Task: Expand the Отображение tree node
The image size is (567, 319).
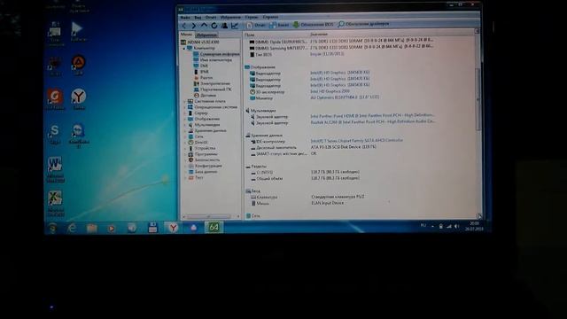Action: 184,119
